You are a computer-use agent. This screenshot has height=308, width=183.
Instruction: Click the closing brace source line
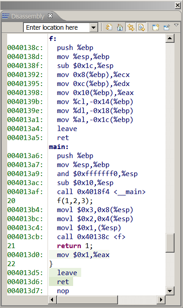tap(51, 264)
